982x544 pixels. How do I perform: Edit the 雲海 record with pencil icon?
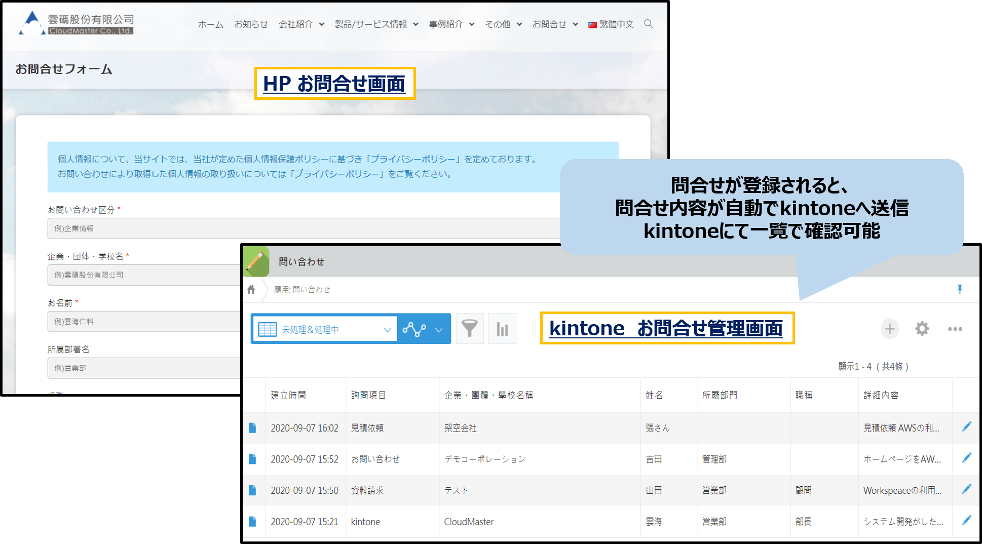(x=967, y=520)
